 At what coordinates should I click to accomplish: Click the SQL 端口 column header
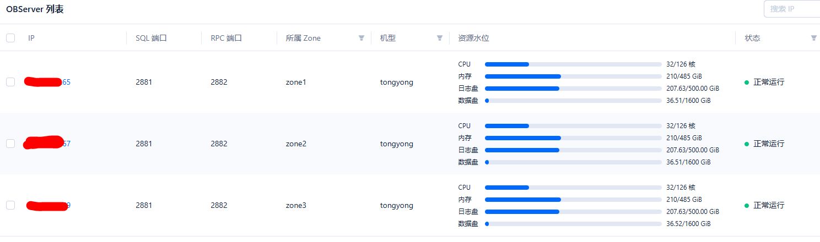coord(151,38)
